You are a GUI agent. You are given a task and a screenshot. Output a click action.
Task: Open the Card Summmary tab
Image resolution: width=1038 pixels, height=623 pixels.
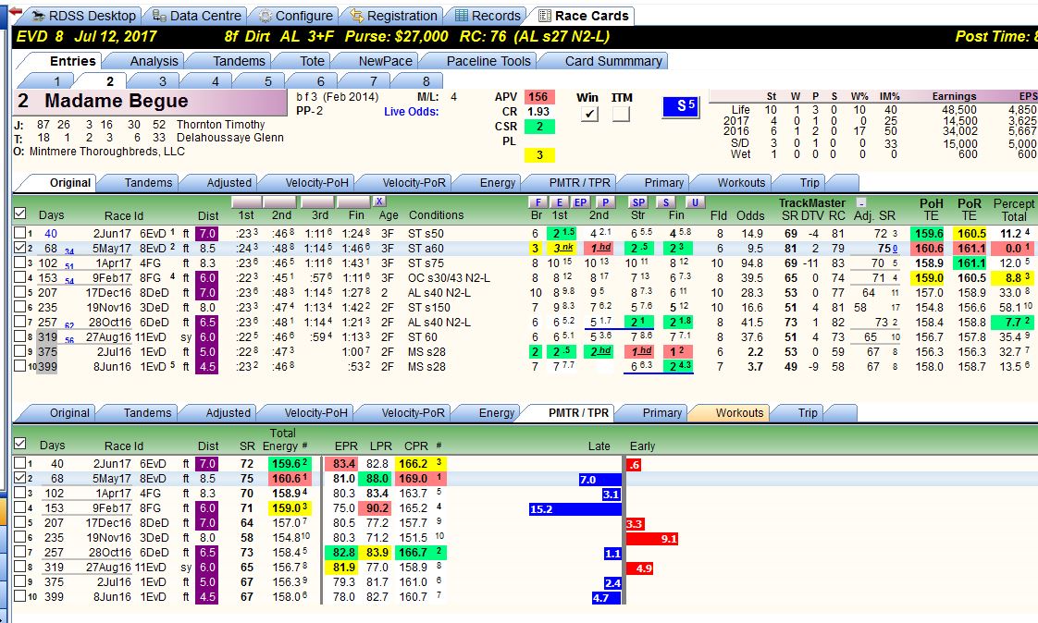(613, 61)
